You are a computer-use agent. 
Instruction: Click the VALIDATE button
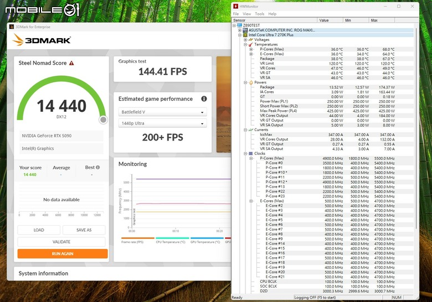pyautogui.click(x=61, y=242)
